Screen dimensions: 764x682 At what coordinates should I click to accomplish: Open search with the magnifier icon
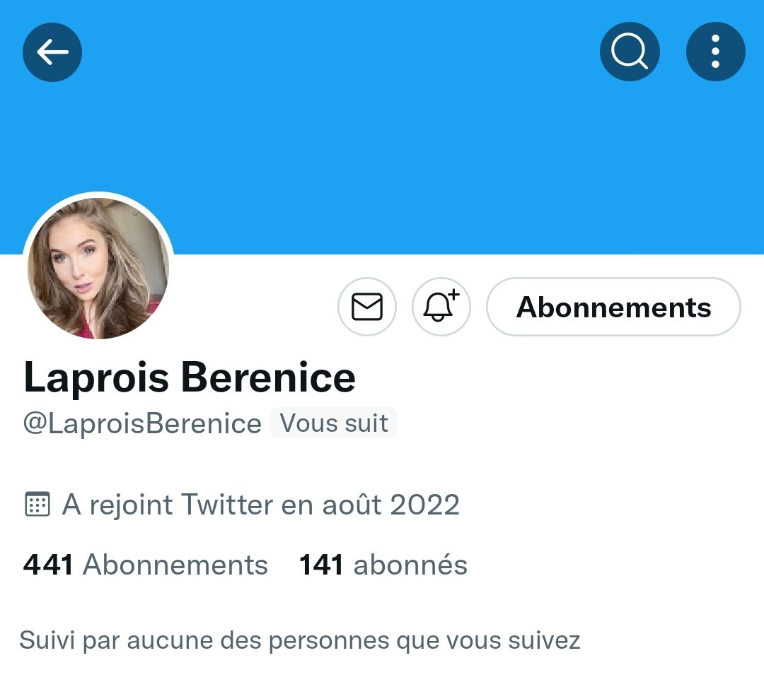630,52
